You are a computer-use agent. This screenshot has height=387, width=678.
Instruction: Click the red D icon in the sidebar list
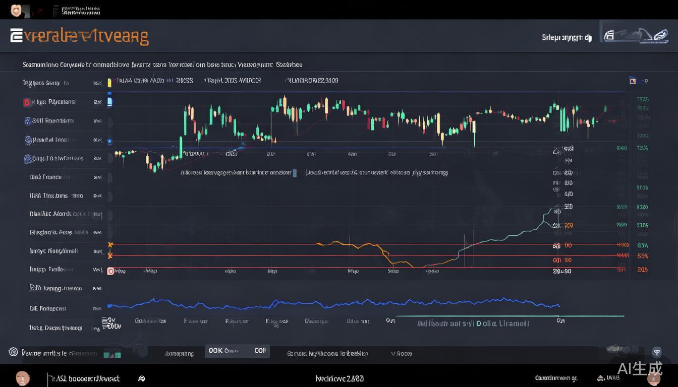tap(27, 102)
